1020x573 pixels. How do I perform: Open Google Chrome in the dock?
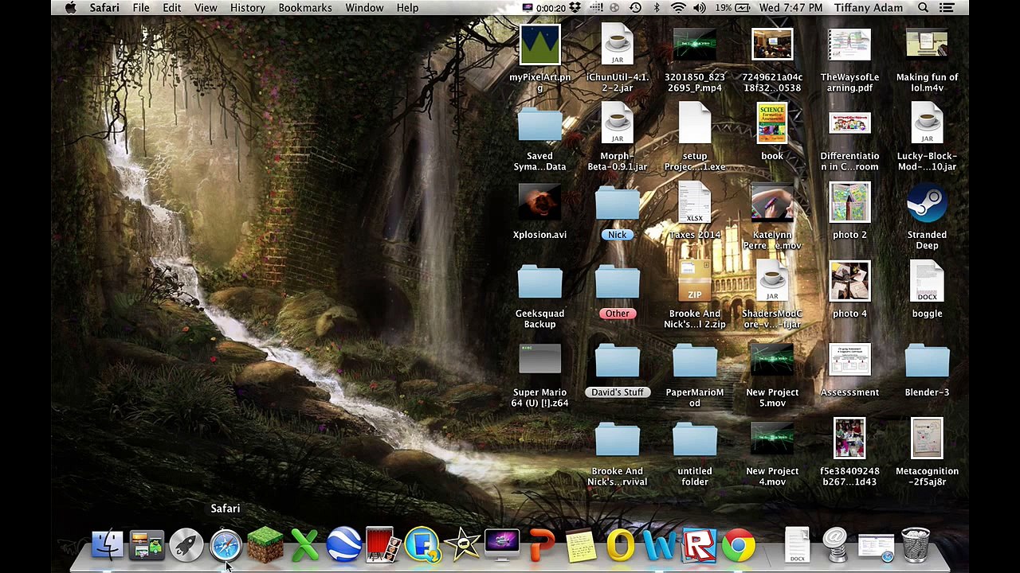[x=739, y=545]
